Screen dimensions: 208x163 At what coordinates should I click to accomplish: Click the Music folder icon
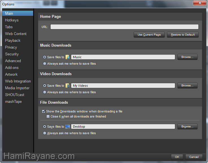click(68, 57)
